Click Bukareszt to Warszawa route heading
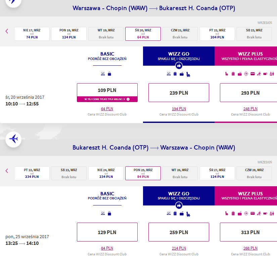Screen dimensions: 277x257 pos(154,148)
